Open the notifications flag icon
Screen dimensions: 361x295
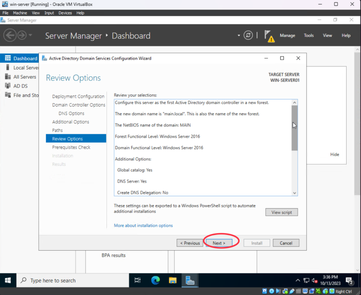pos(269,35)
